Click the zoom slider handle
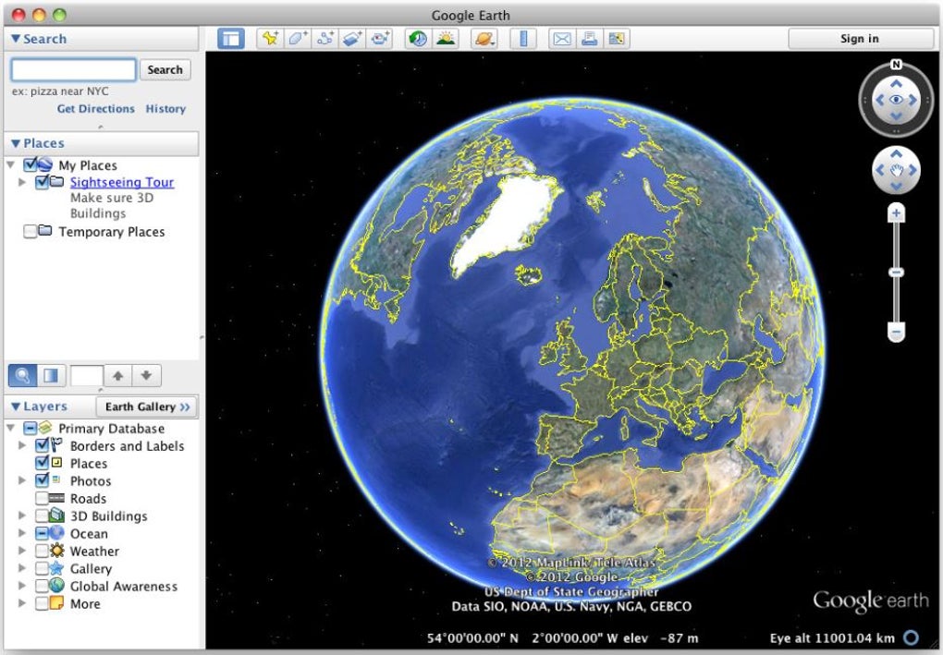Image resolution: width=943 pixels, height=655 pixels. click(895, 273)
